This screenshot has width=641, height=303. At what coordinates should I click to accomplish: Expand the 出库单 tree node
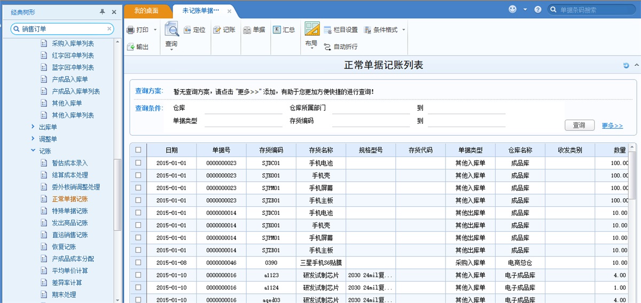(34, 127)
